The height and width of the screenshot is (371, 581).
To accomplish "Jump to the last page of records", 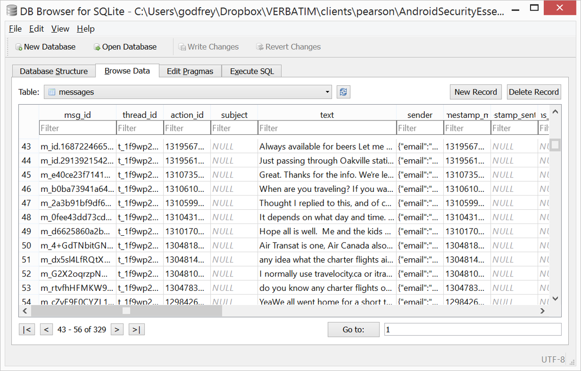I will pos(136,330).
